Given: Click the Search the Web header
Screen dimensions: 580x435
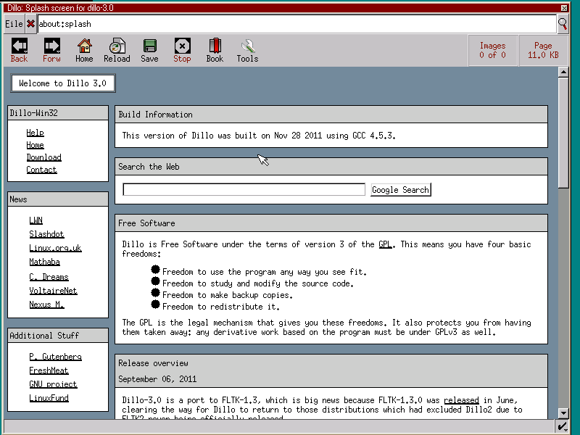Looking at the screenshot, I should pyautogui.click(x=331, y=167).
